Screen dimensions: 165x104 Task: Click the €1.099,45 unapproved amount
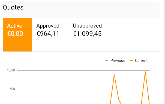(87, 34)
